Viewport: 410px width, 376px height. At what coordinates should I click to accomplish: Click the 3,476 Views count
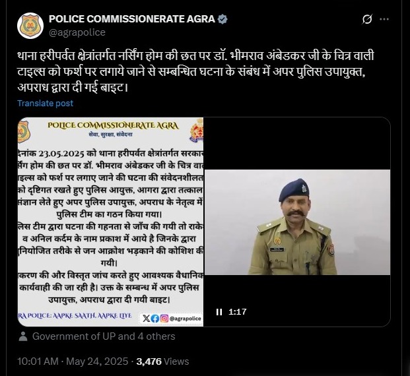point(162,361)
